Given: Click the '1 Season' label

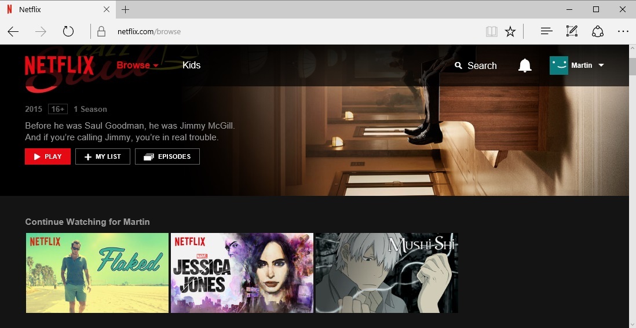Looking at the screenshot, I should click(x=90, y=109).
